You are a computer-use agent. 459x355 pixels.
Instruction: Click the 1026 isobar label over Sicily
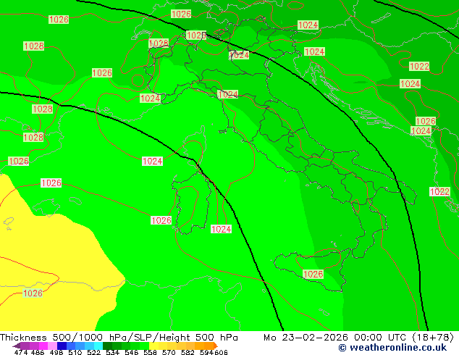[313, 274]
